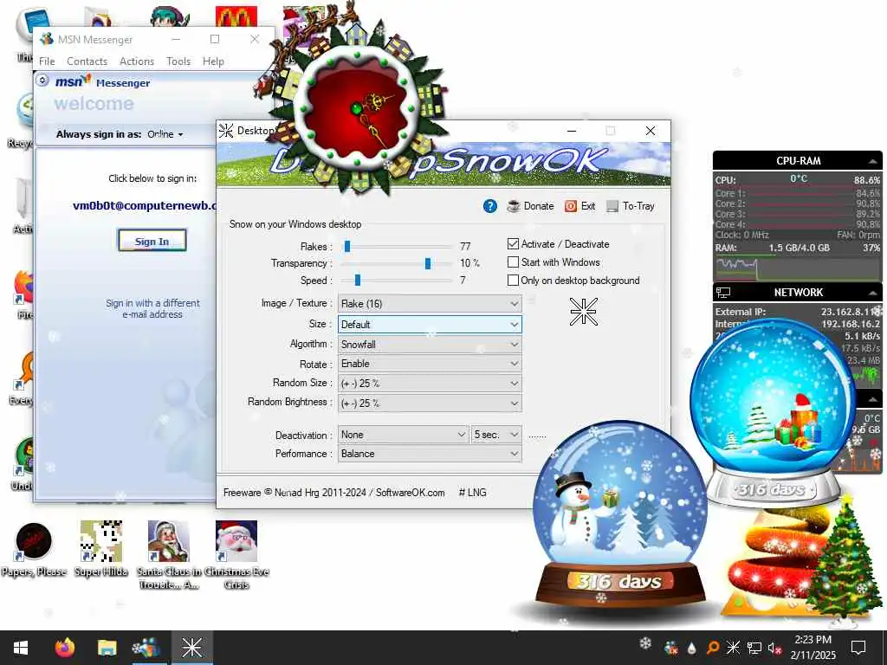The image size is (887, 665).
Task: Click the small frosty snowflake tray icon
Action: point(645,643)
